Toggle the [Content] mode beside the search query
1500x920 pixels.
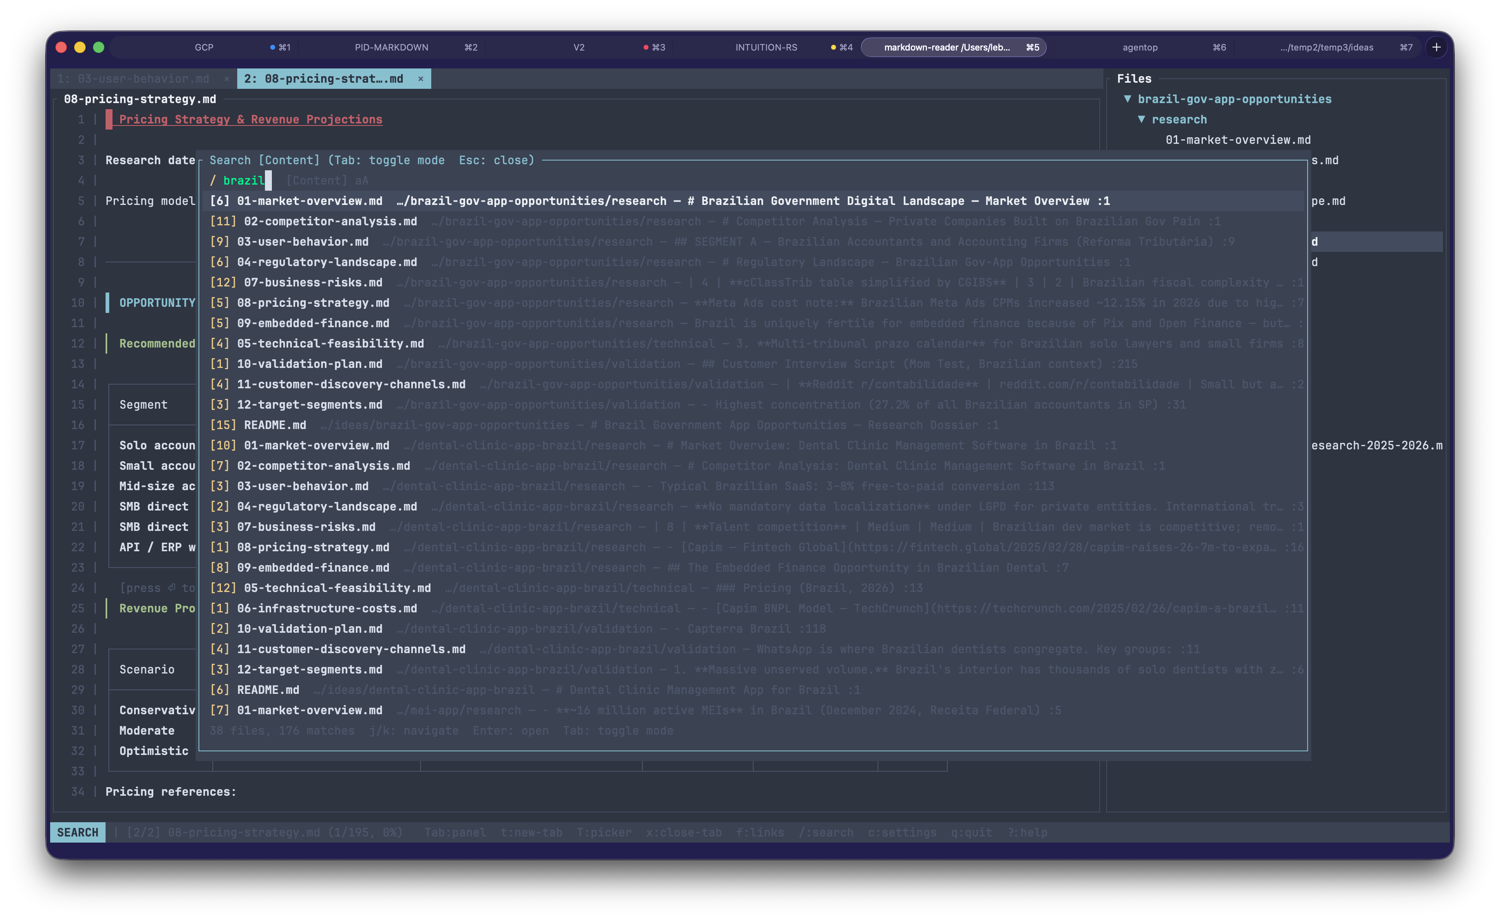[x=317, y=180]
